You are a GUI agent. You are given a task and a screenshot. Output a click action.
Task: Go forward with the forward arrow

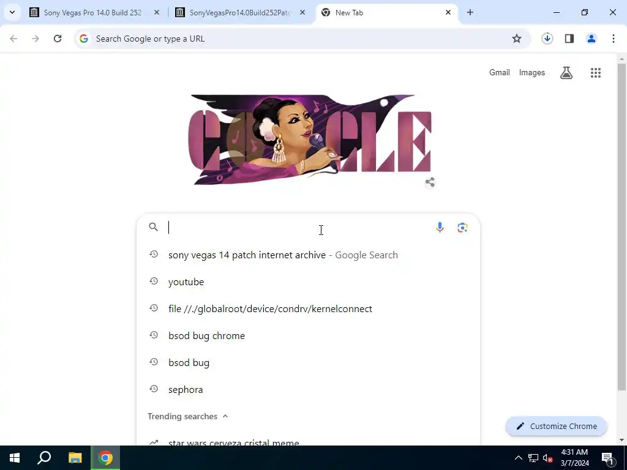coord(36,39)
